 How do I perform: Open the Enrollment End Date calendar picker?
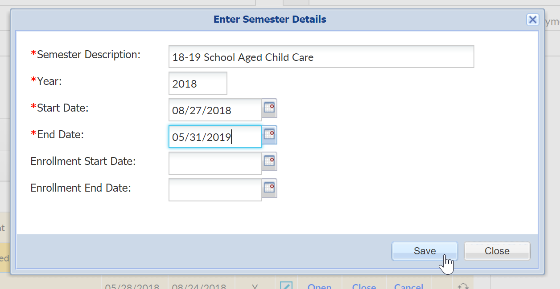coord(269,188)
